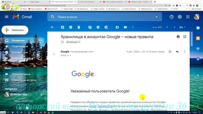Open a new browser tab
Image resolution: width=203 pixels, height=114 pixels.
pos(155,2)
